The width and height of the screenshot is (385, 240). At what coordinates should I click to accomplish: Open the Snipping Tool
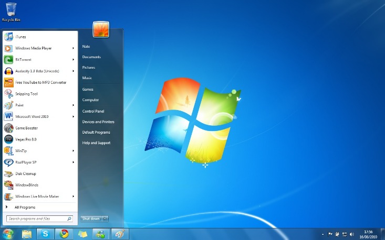click(40, 94)
